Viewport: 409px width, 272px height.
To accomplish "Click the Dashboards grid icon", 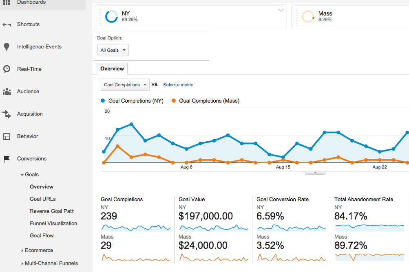I will pos(7,2).
